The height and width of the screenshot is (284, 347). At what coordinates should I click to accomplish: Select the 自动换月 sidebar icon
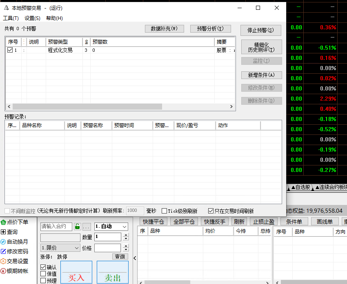pos(3,242)
